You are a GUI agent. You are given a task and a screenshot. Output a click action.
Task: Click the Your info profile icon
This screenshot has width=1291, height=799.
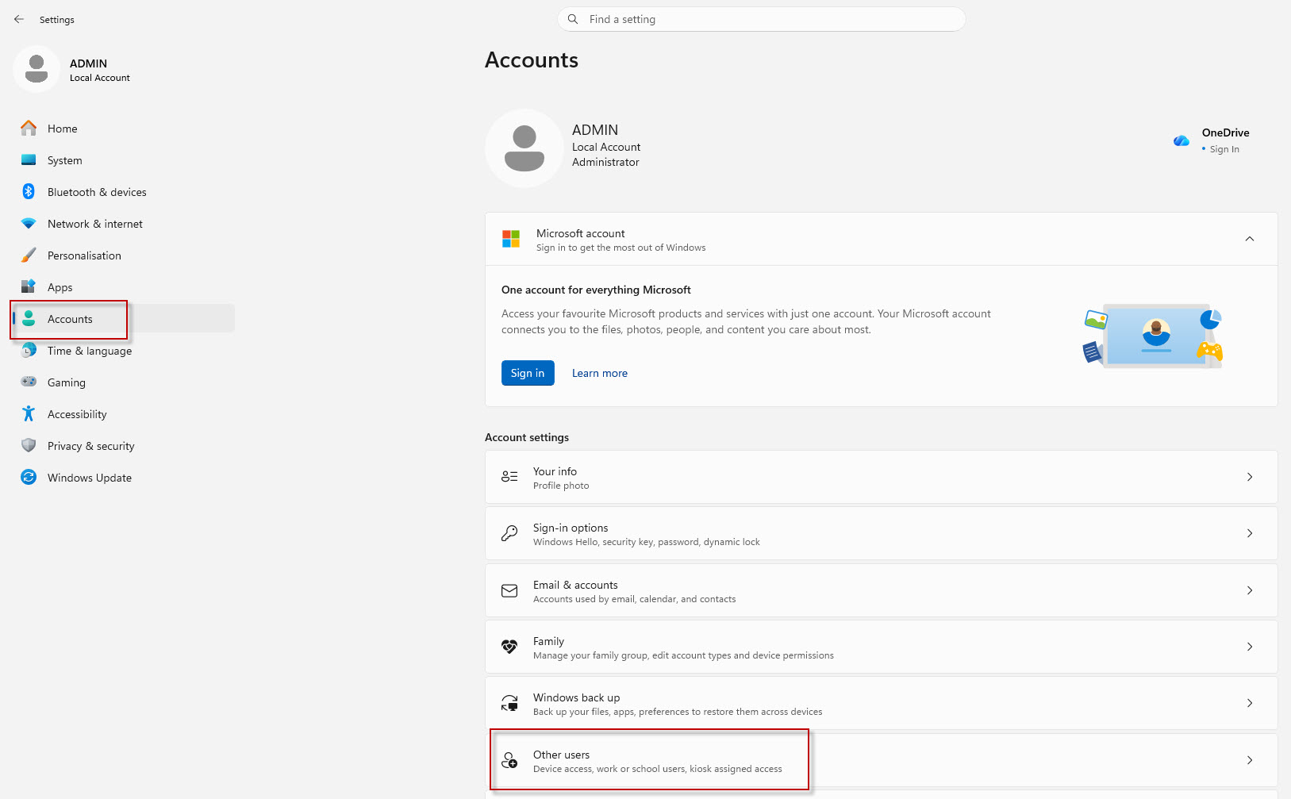tap(509, 477)
